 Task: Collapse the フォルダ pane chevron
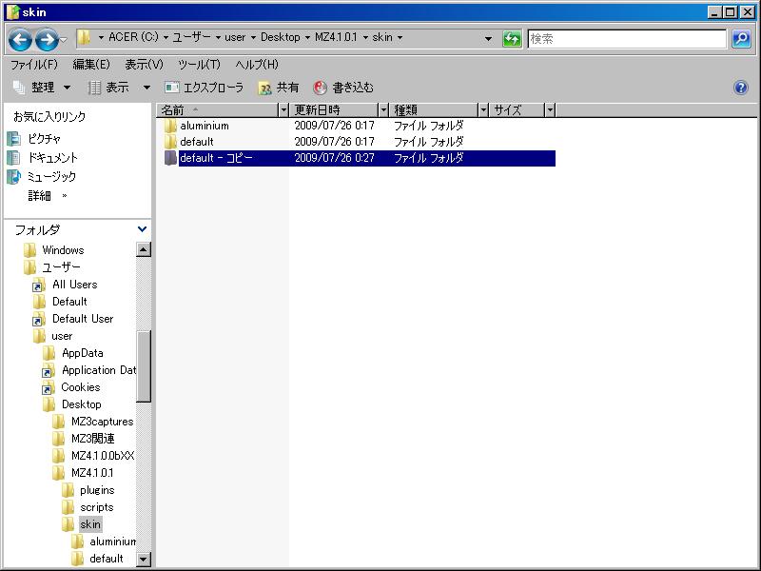coord(143,229)
